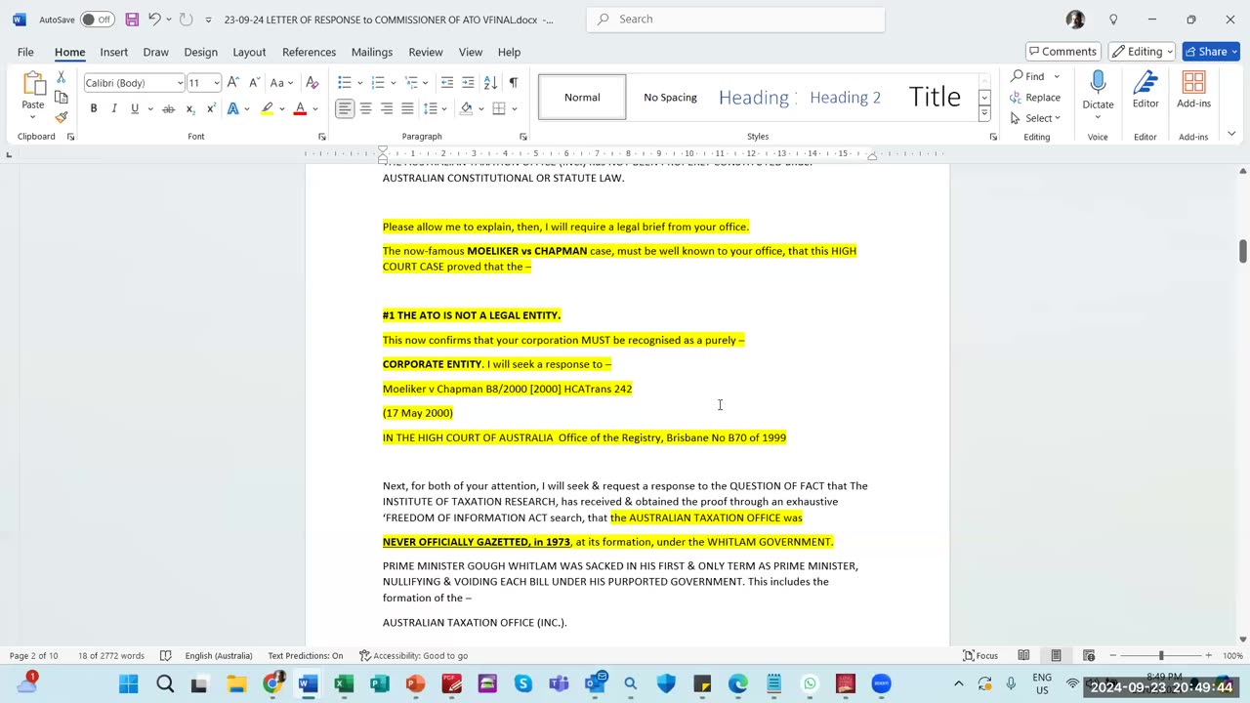Clear all formatting icon
The image size is (1250, 703).
coord(312,83)
